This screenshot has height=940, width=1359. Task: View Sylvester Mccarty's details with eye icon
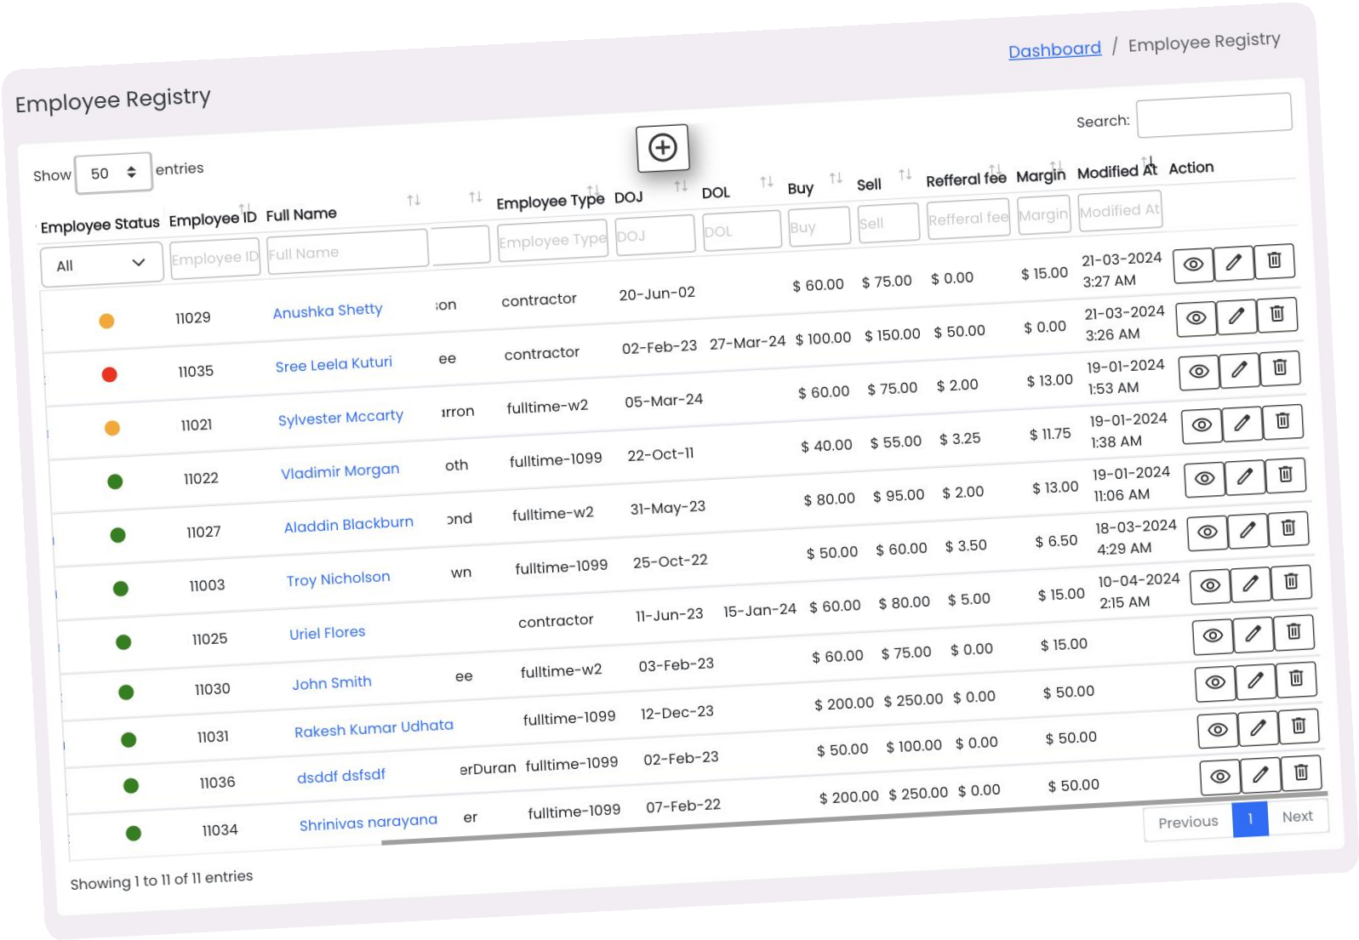coord(1198,372)
